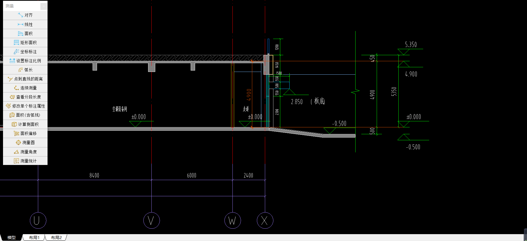This screenshot has height=241, width=527.
Task: Open 查看分段长度 segment length viewer
Action: point(25,97)
